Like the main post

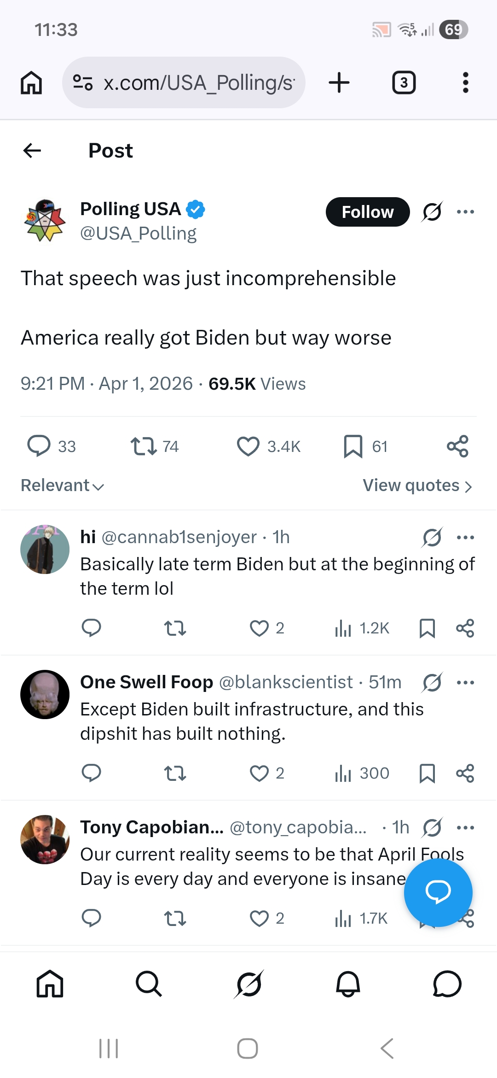(x=249, y=445)
